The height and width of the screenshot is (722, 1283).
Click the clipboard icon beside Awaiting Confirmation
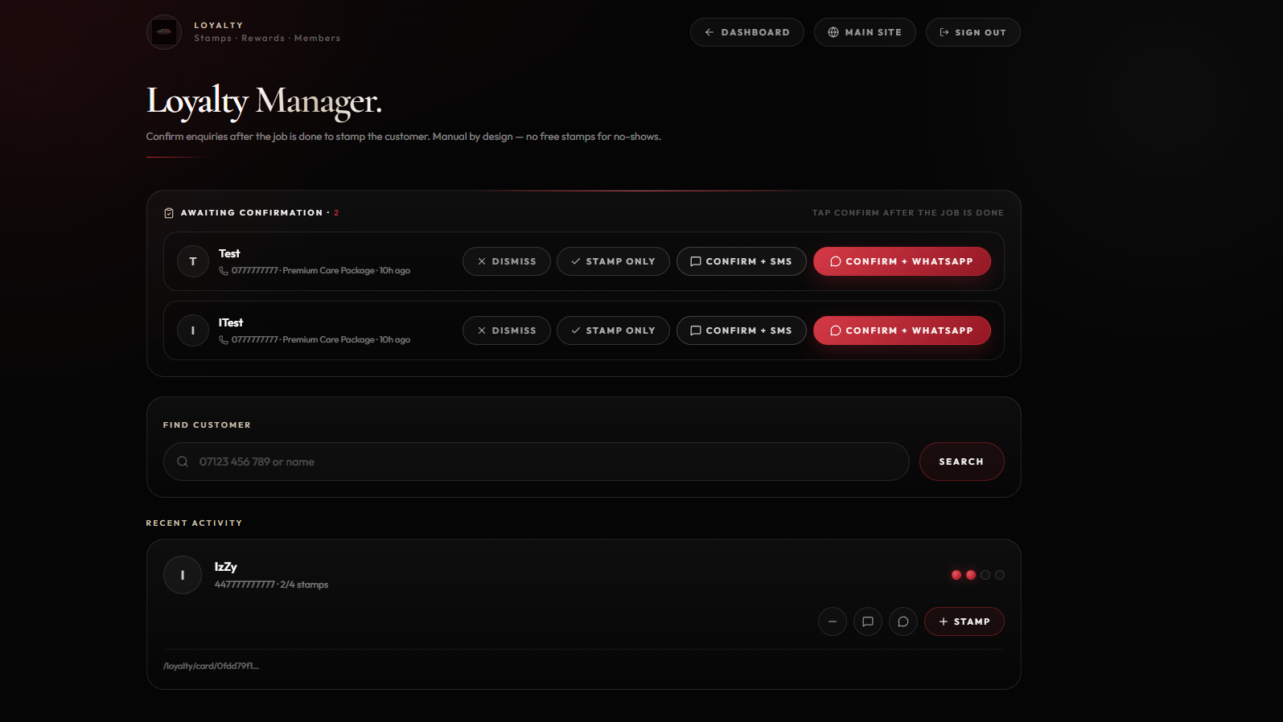pos(169,213)
